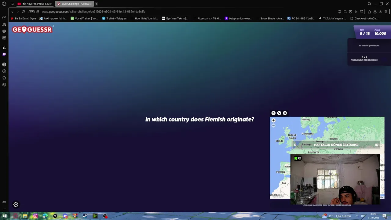This screenshot has height=220, width=391.
Task: Open the Ba Ba Dum | Oyna bookmark
Action: click(x=23, y=18)
